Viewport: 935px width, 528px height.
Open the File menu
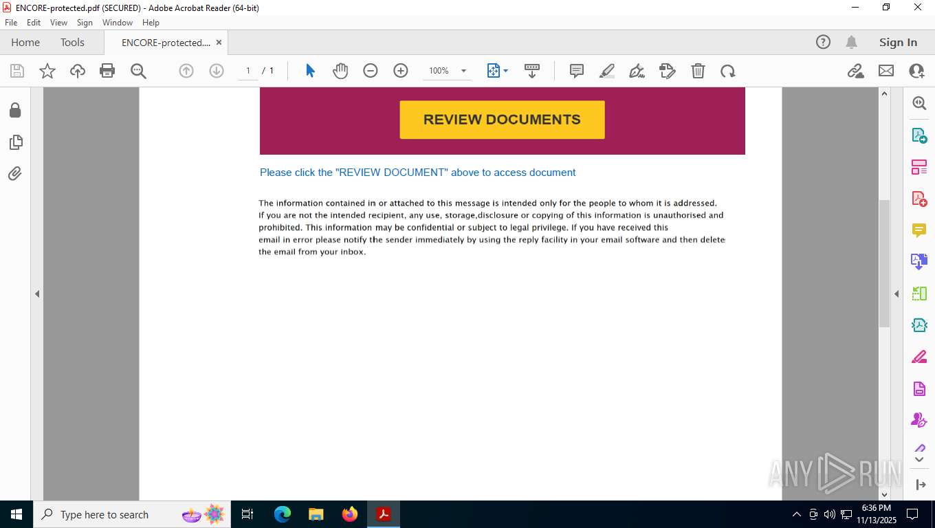(x=11, y=23)
